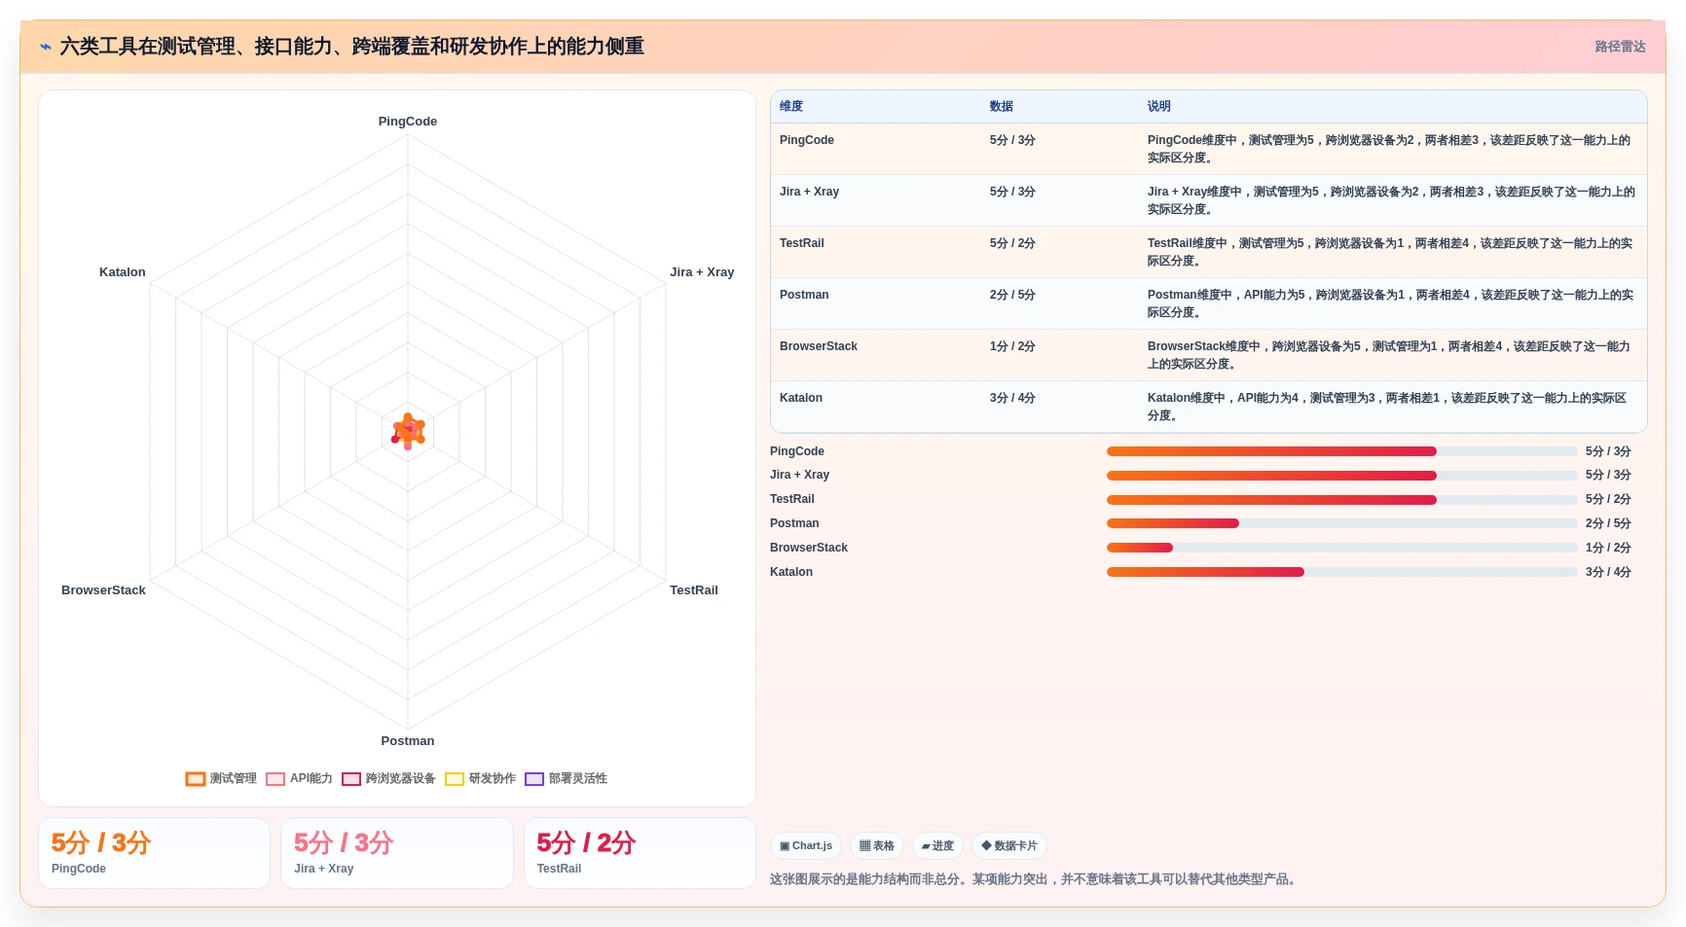Click the Jira + Xray radar axis label

coord(702,272)
